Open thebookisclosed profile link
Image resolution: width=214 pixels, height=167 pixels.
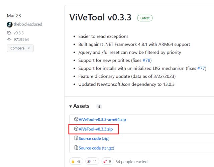point(28,24)
